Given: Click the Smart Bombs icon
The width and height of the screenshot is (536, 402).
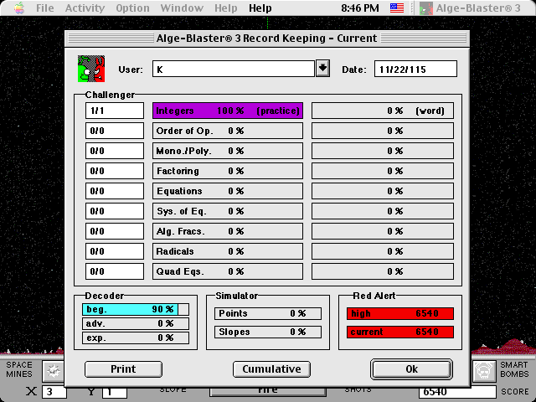Looking at the screenshot, I should (x=482, y=369).
